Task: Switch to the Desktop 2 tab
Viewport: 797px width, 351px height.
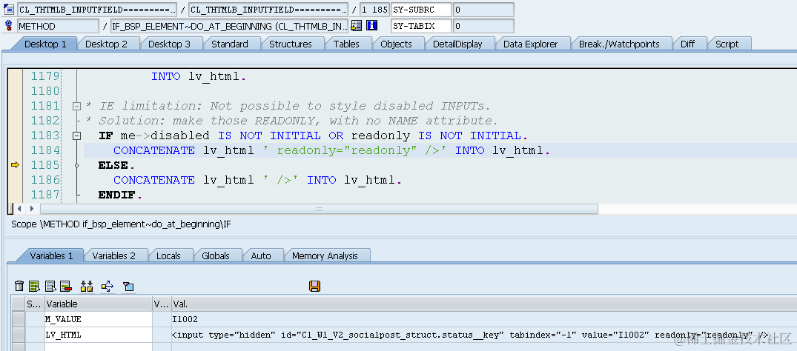Action: tap(106, 44)
